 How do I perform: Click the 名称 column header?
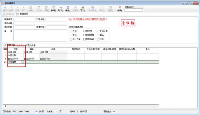click(54, 49)
